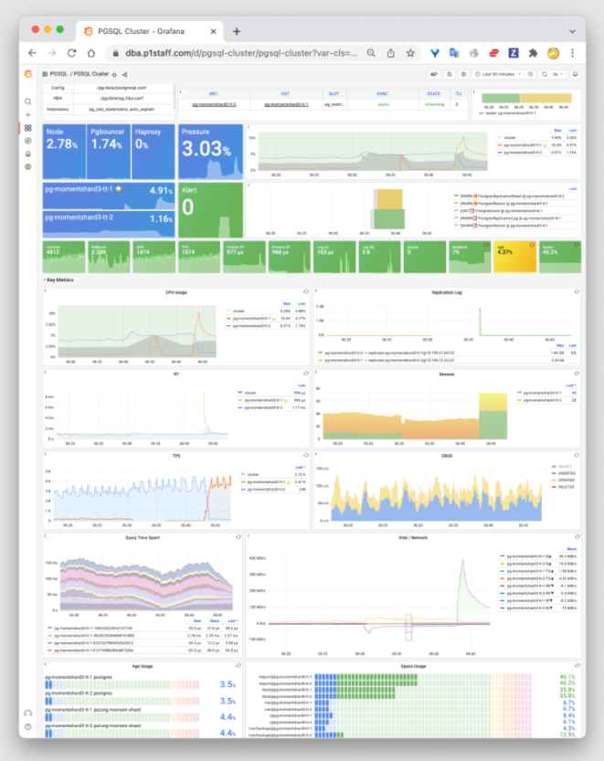Viewport: 604px width, 761px height.
Task: Open the Configuration gear in sidebar
Action: click(x=28, y=166)
